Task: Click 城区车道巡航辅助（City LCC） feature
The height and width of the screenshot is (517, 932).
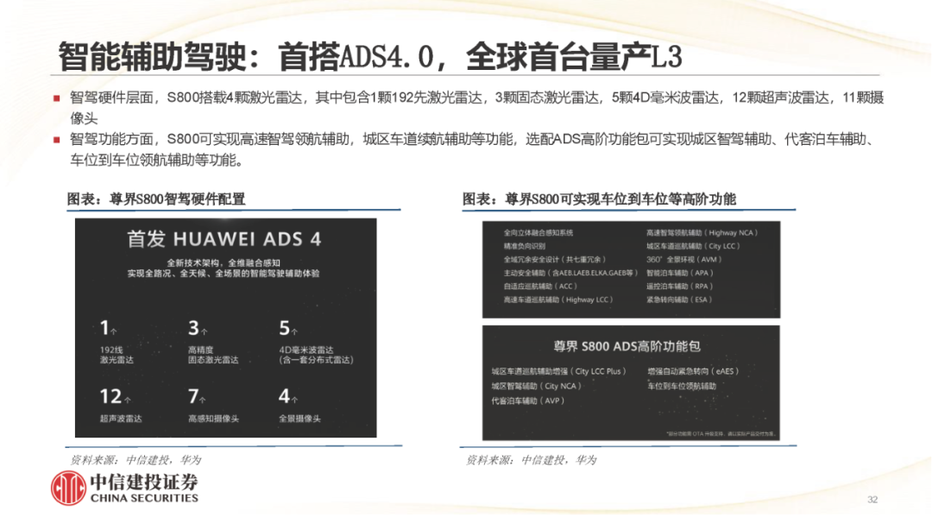Action: tap(693, 246)
